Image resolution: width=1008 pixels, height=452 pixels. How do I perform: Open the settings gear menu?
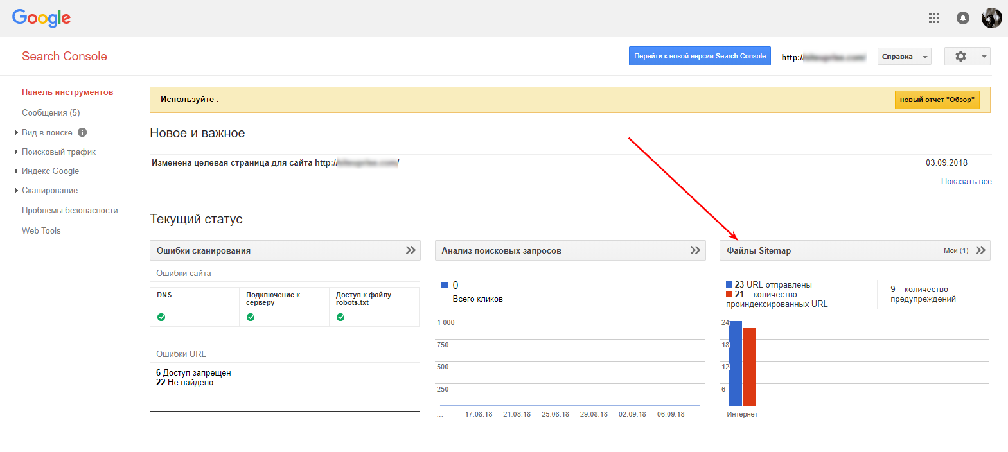[960, 56]
